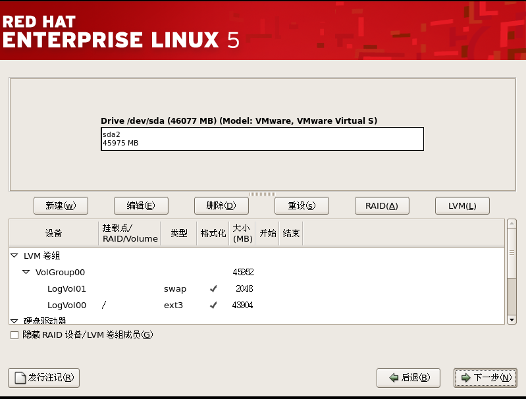526x399 pixels.
Task: Click the left arrow icon on 后退 button
Action: click(394, 378)
